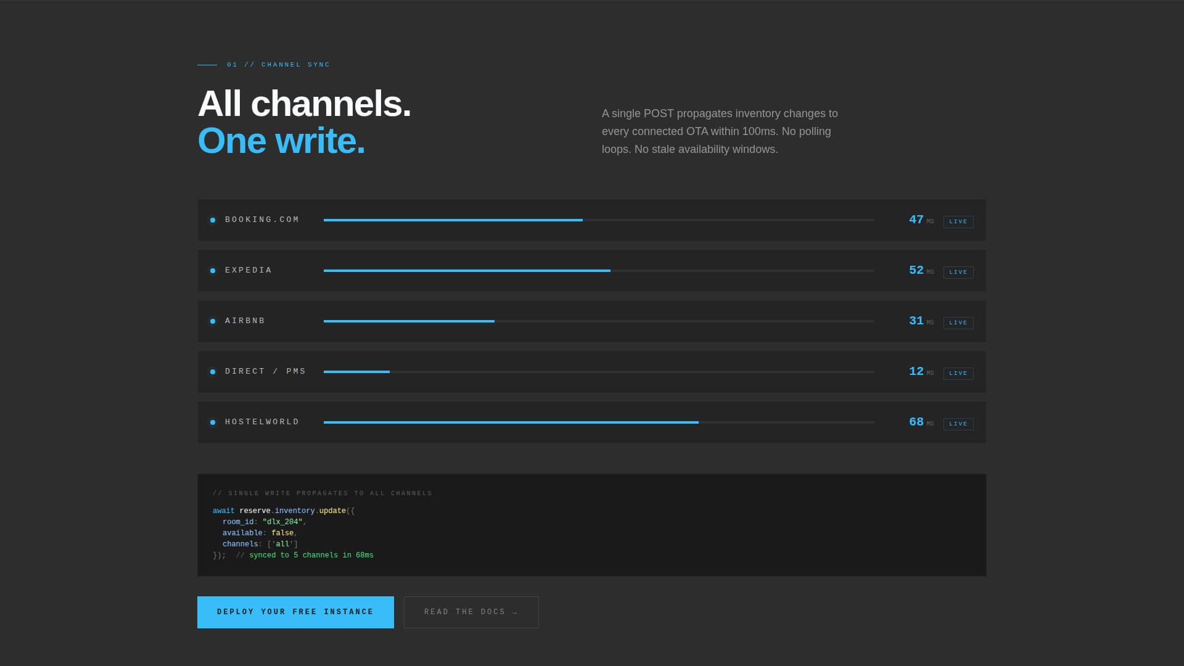1184x666 pixels.
Task: Click the LIVE badge for Hostelworld
Action: tap(958, 424)
